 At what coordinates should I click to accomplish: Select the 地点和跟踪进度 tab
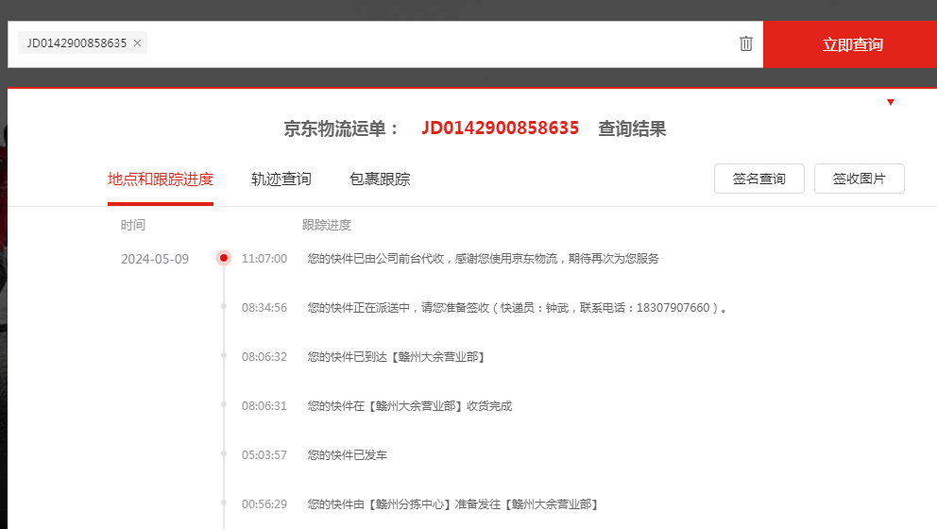161,179
